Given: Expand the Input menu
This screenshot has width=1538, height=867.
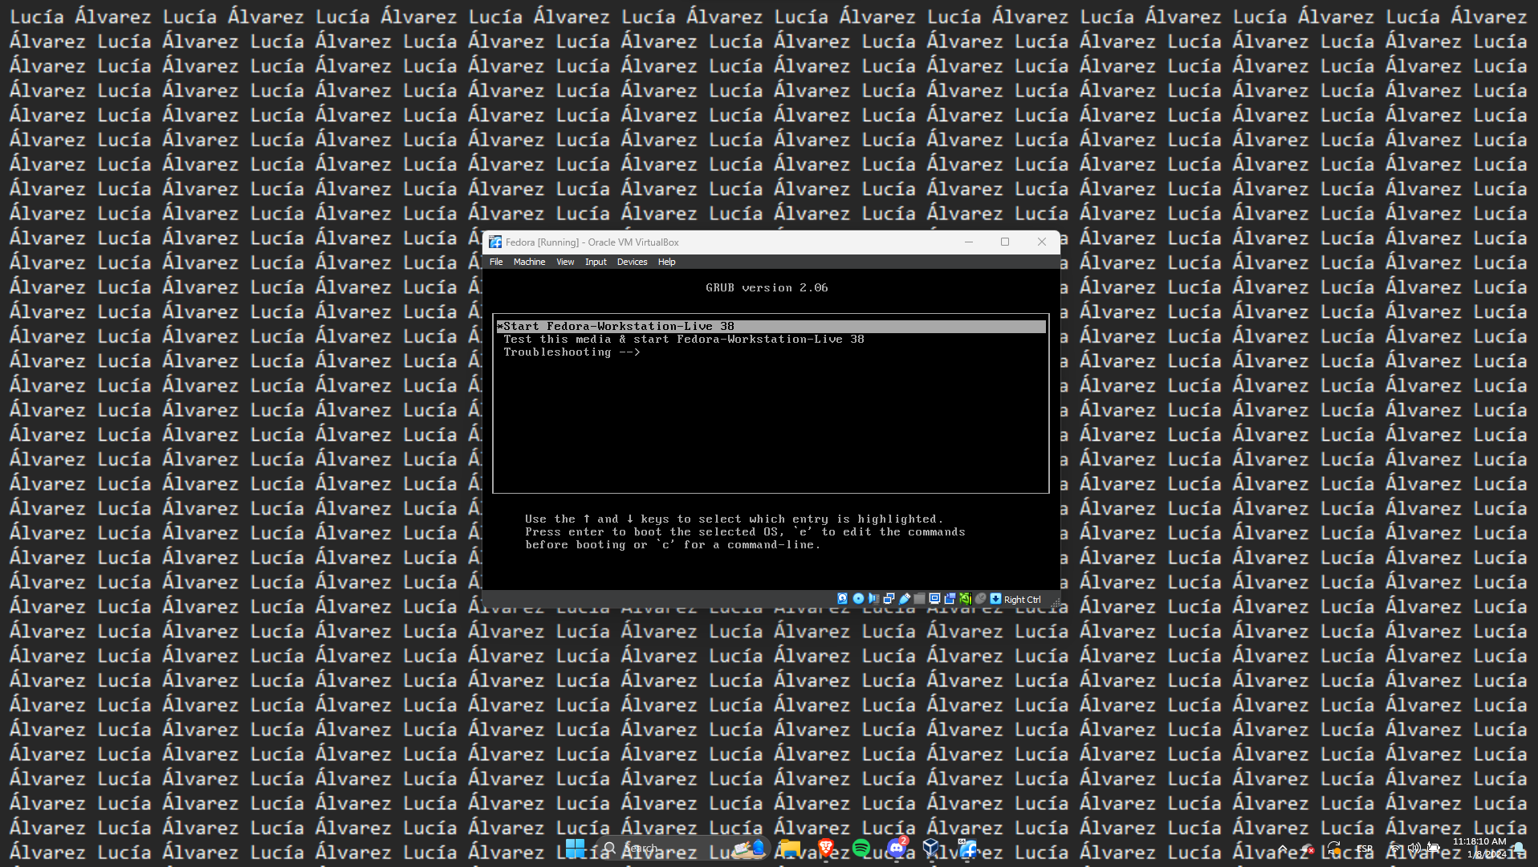Looking at the screenshot, I should [596, 262].
